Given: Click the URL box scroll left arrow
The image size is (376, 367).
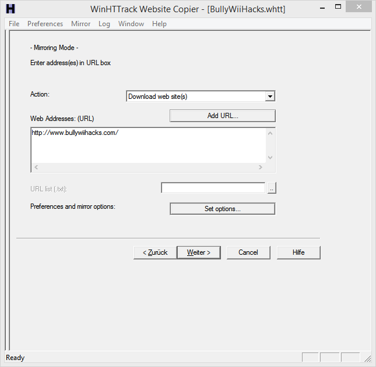Looking at the screenshot, I should click(36, 168).
